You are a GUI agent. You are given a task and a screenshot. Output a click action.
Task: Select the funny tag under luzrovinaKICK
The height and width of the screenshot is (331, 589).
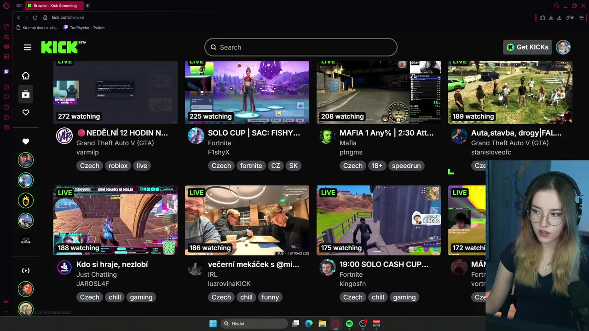click(270, 297)
